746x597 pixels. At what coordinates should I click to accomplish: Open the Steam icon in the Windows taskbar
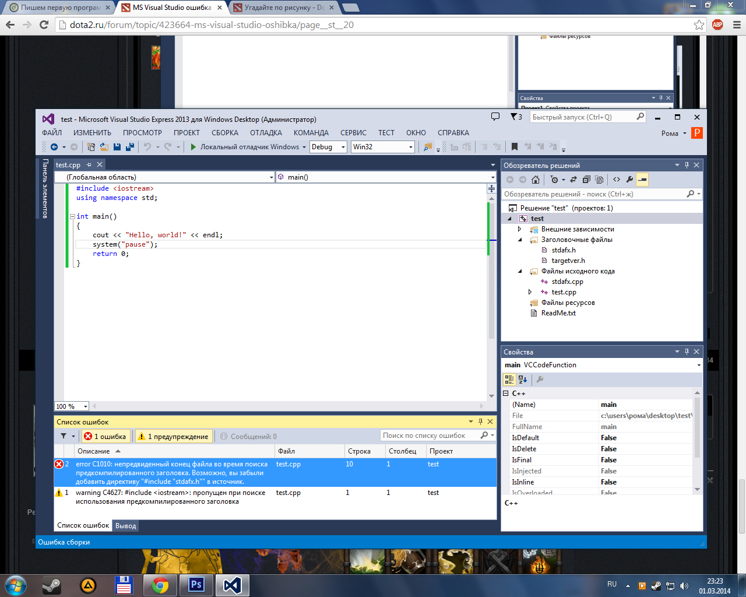[51, 585]
